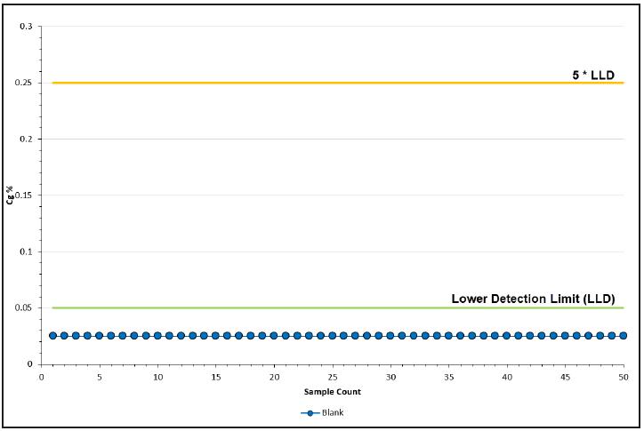Click the Blank data point at sample 40

[506, 336]
